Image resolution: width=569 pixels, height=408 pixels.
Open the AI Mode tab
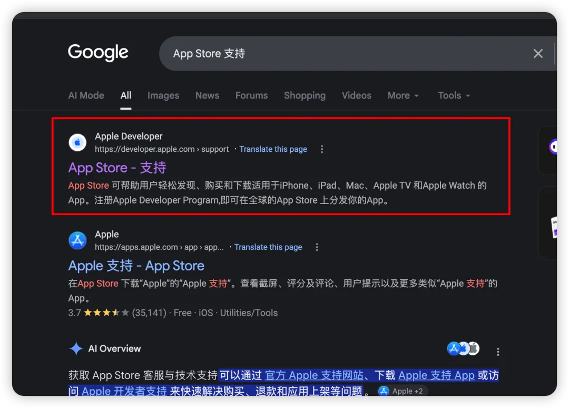click(x=86, y=95)
